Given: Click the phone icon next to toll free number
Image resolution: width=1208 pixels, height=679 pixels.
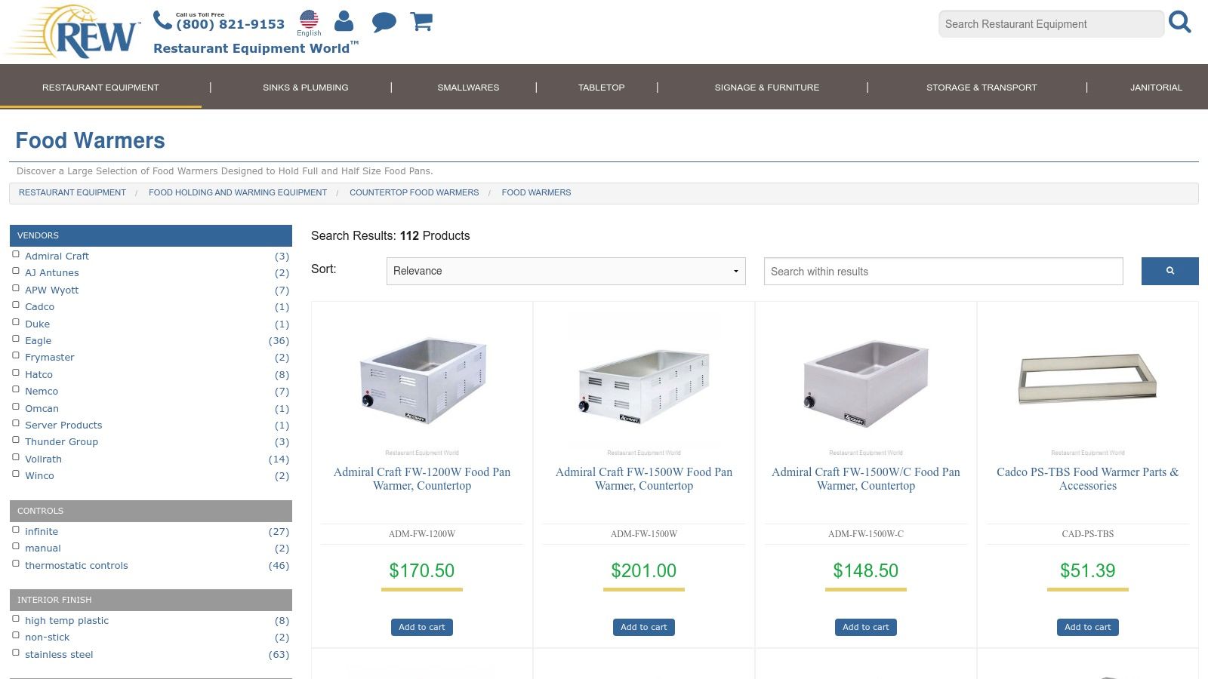Looking at the screenshot, I should click(162, 20).
